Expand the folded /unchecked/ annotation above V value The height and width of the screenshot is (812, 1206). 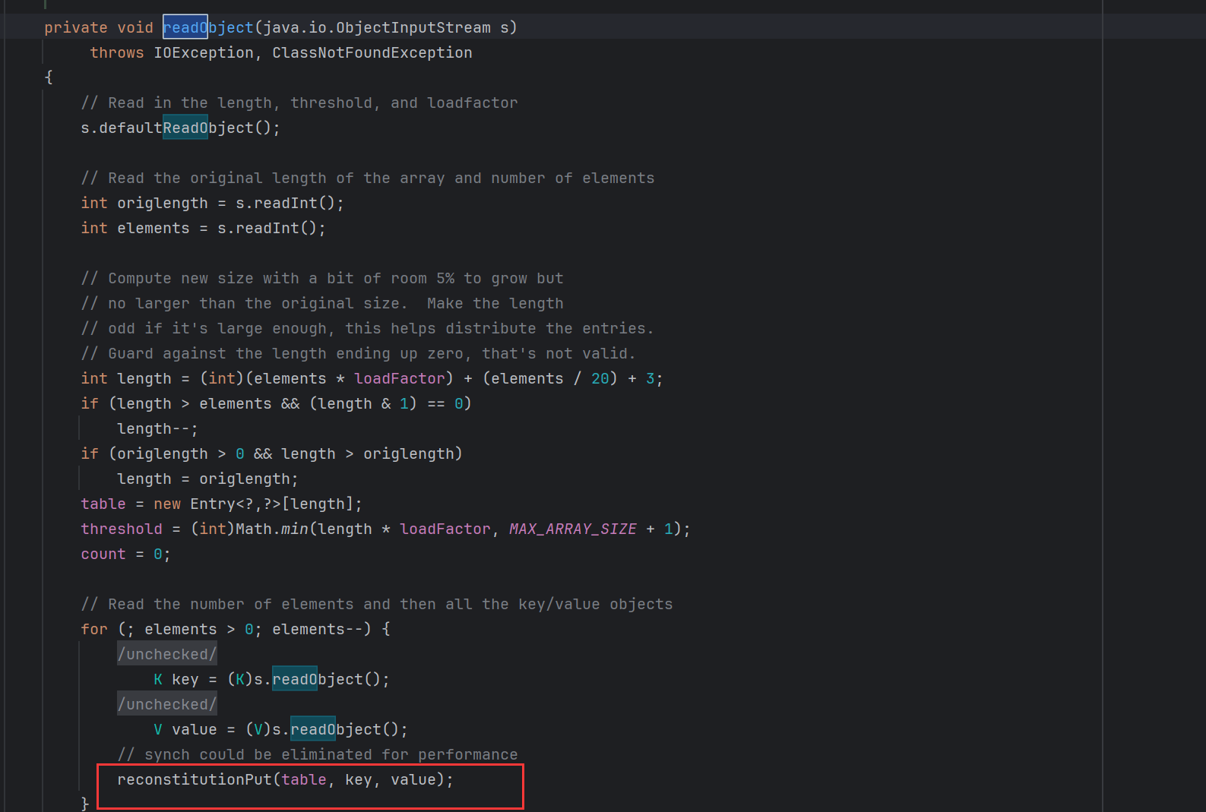pos(167,704)
